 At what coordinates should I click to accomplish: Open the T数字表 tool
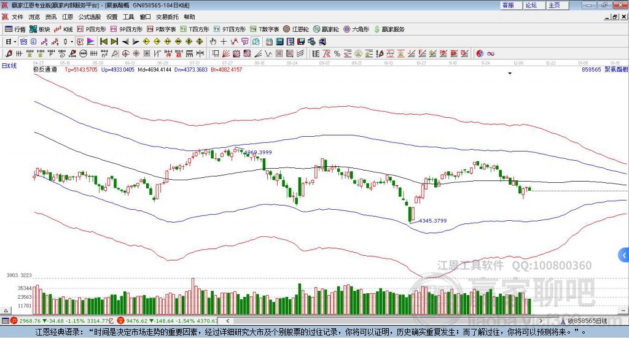(x=264, y=29)
